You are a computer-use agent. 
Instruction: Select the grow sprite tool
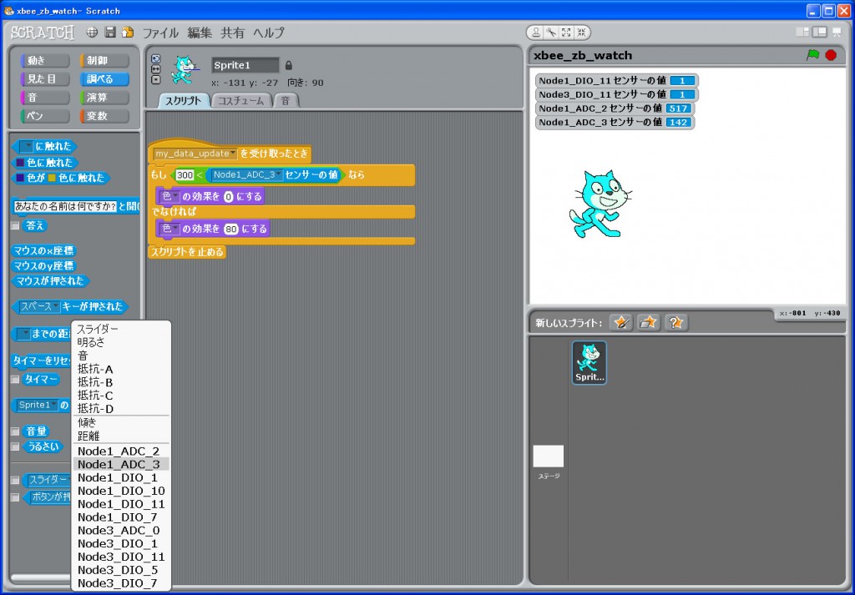point(567,33)
